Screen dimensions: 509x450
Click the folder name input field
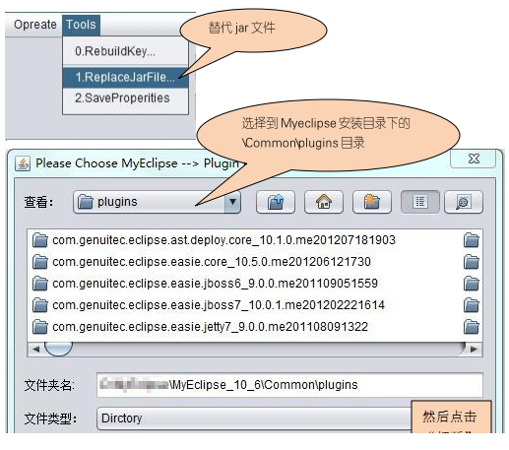[x=289, y=385]
